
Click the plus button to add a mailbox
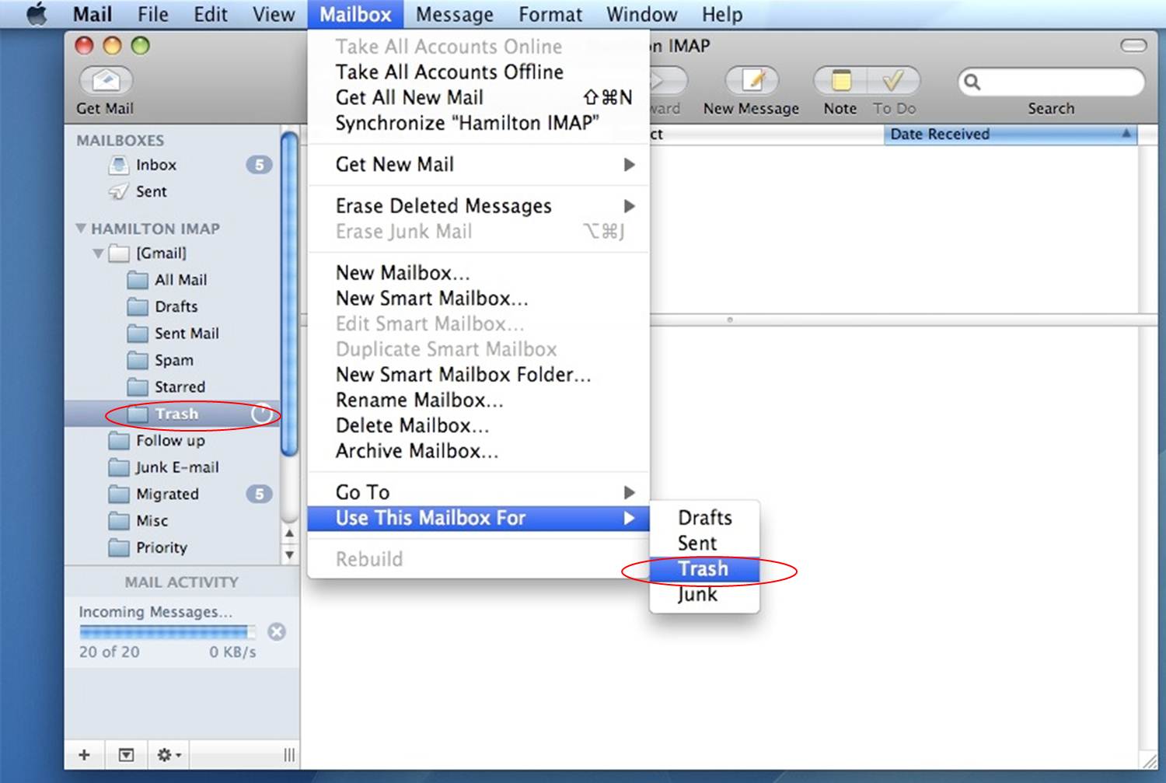[85, 754]
